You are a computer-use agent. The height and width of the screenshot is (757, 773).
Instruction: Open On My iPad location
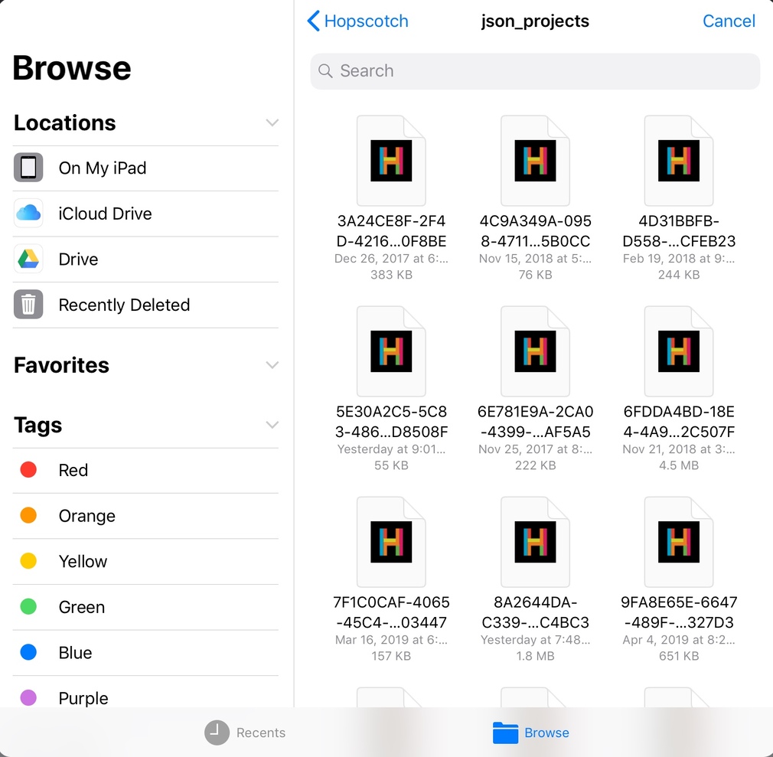(x=145, y=168)
